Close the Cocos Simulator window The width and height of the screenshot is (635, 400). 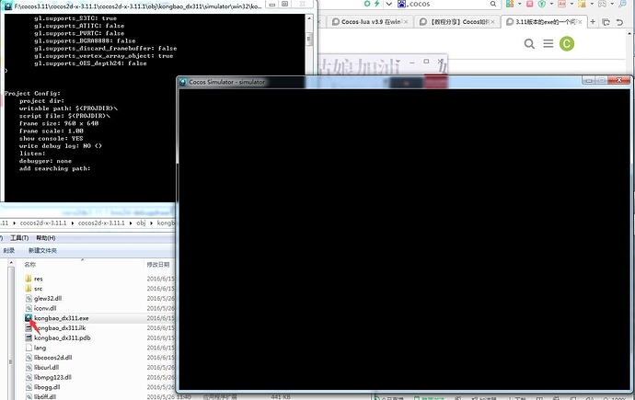click(619, 80)
